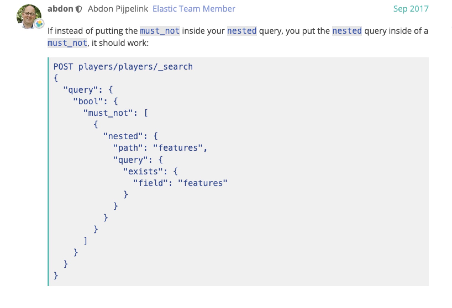Viewport: 452px width, 308px height.
Task: Click the "nested": { code line
Action: tap(130, 136)
